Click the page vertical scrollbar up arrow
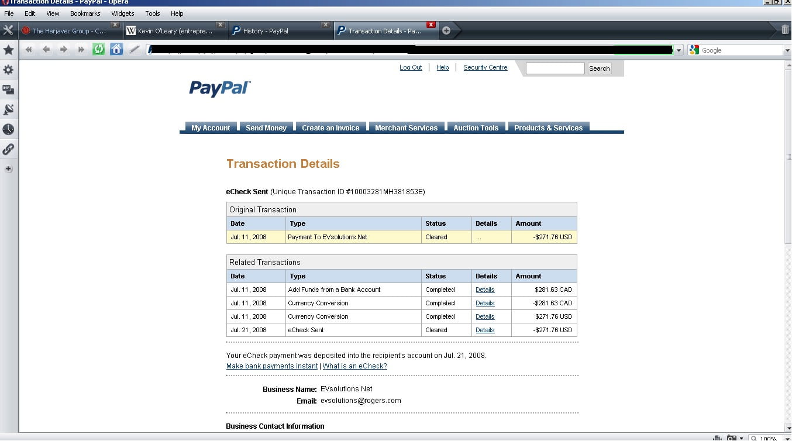792x441 pixels. tap(787, 64)
